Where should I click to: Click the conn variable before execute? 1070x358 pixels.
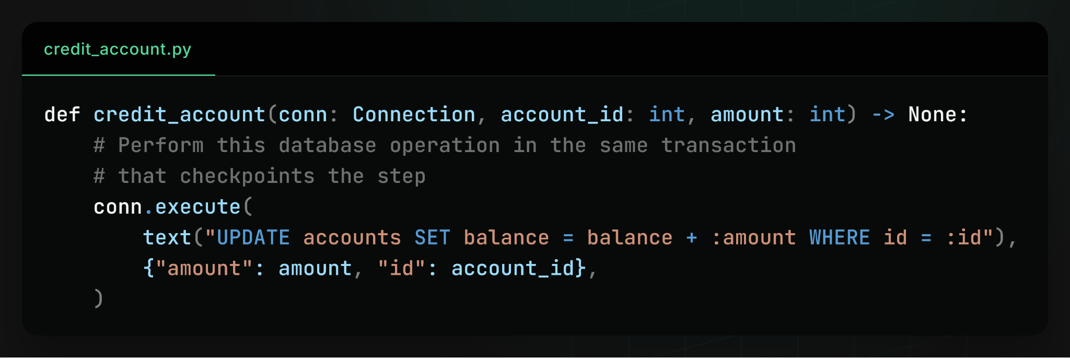click(x=118, y=207)
